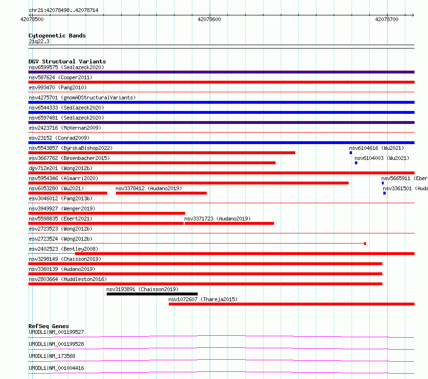This screenshot has width=428, height=379.
Task: Select nsv4275701 (gnomADStructuralVariants) label
Action: pyautogui.click(x=82, y=98)
